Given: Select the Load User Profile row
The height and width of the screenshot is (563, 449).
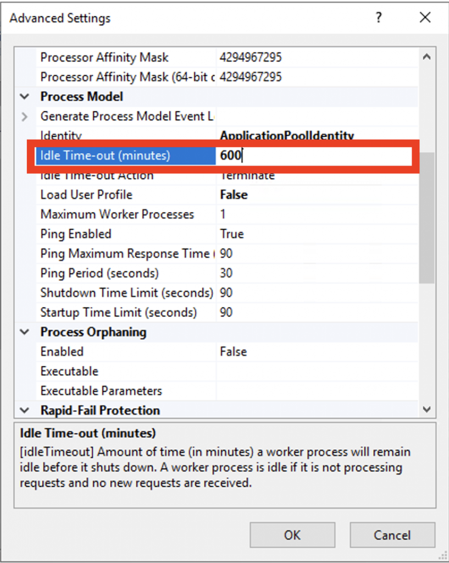Looking at the screenshot, I should [x=227, y=195].
